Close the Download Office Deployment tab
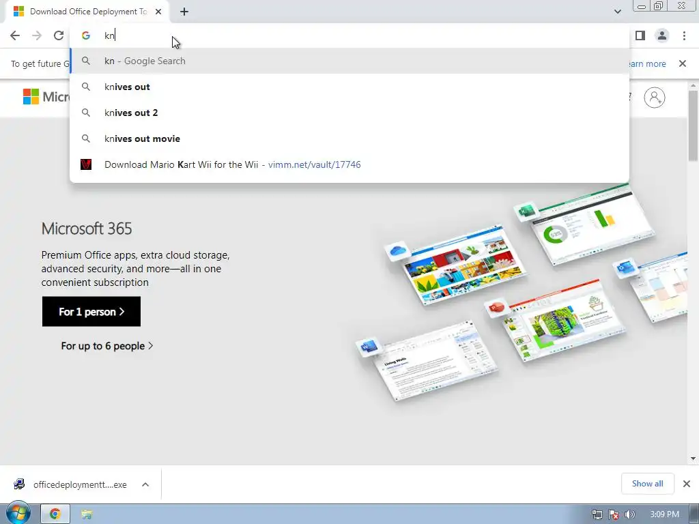 point(158,12)
